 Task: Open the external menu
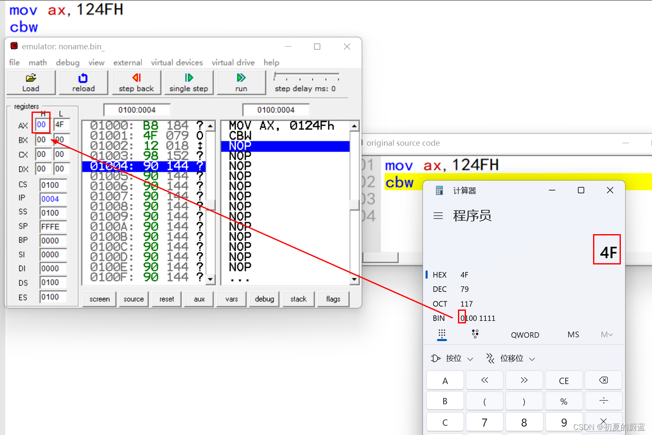(x=128, y=62)
